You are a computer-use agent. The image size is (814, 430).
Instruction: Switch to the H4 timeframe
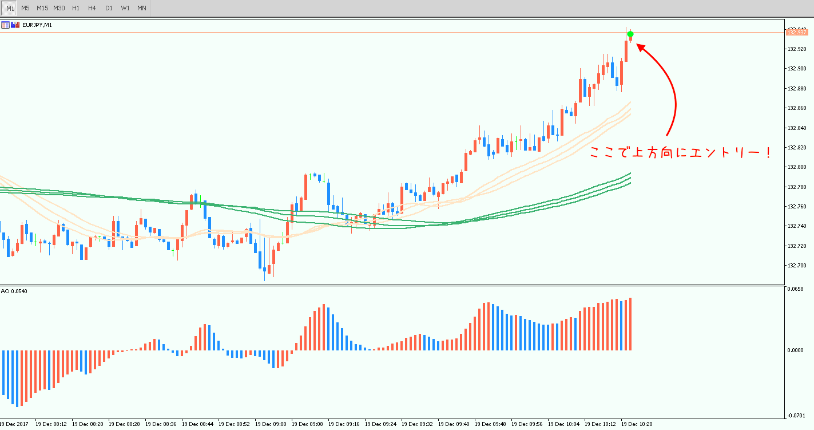92,8
